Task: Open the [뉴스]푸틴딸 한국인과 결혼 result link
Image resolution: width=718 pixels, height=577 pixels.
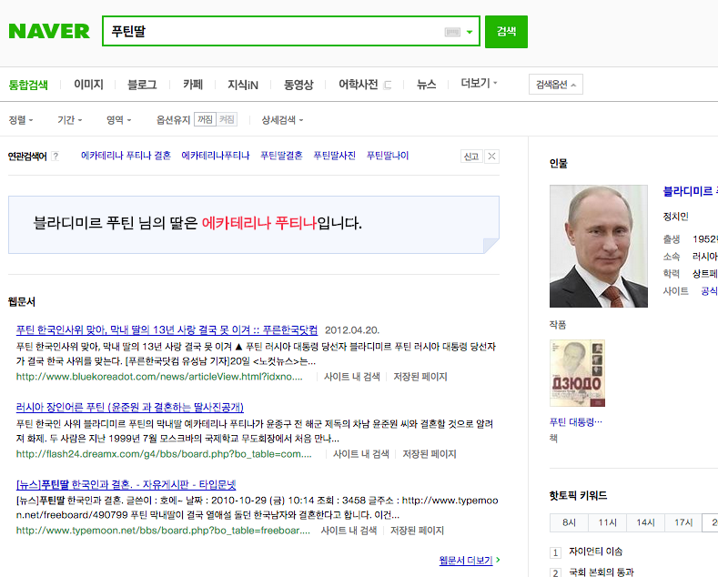Action: [126, 484]
